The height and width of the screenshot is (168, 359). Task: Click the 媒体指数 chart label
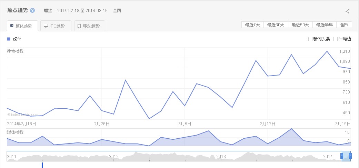tap(15, 132)
